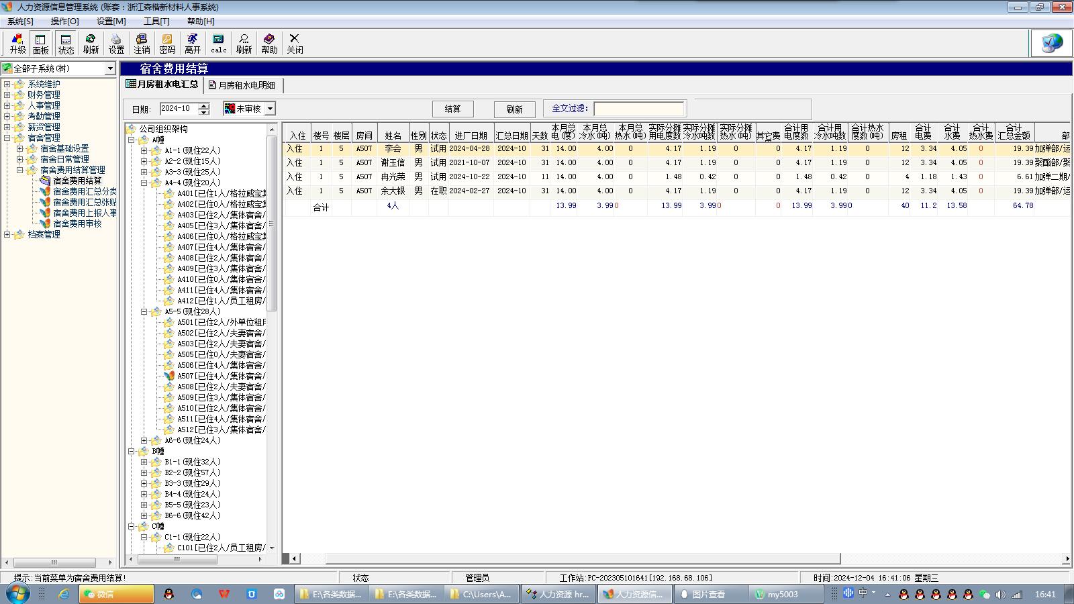Click the 注销 logout toolbar icon

(x=142, y=44)
